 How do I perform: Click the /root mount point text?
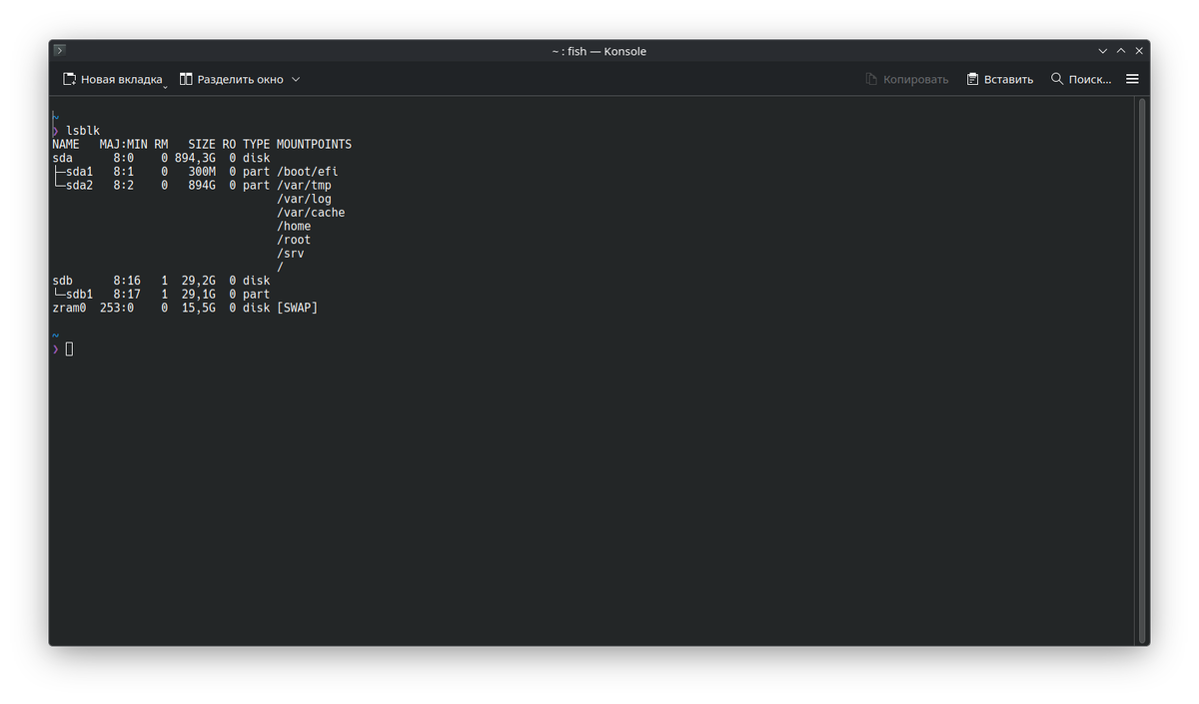pos(294,240)
